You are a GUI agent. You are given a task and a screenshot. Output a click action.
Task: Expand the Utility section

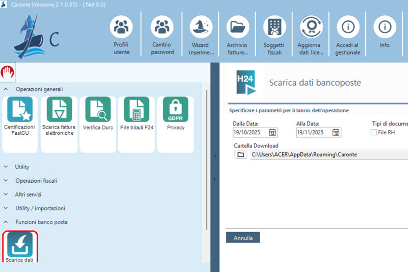(7, 167)
